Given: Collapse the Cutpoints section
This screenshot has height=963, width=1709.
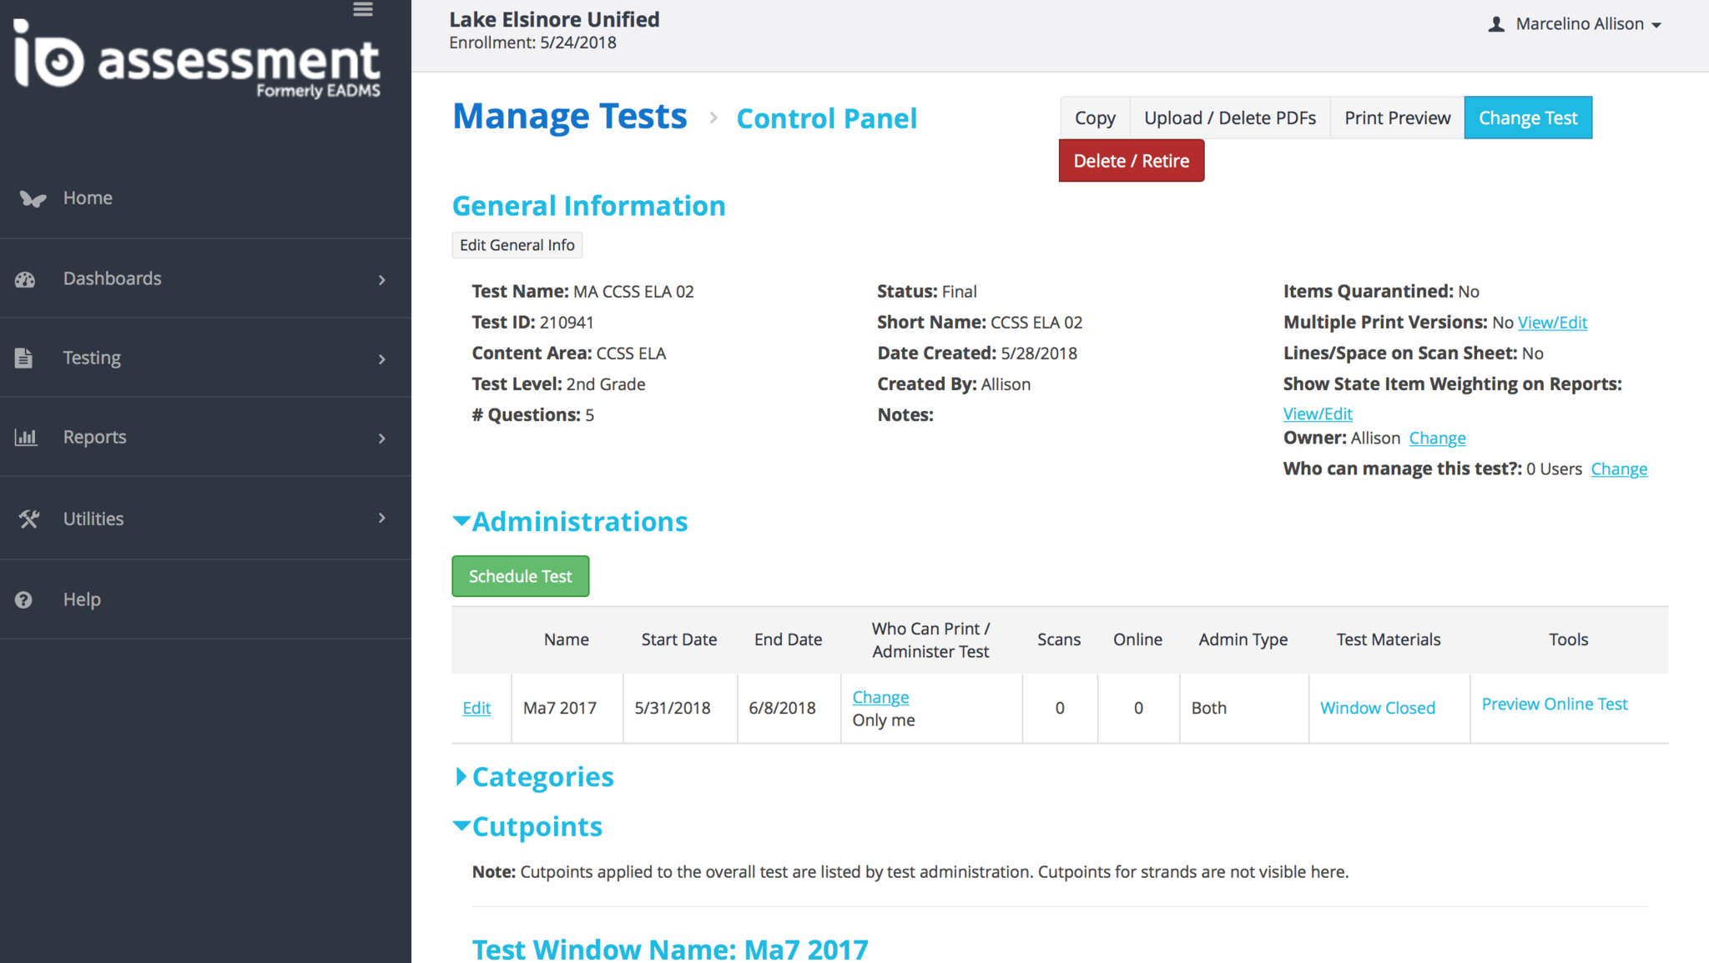Looking at the screenshot, I should 461,826.
